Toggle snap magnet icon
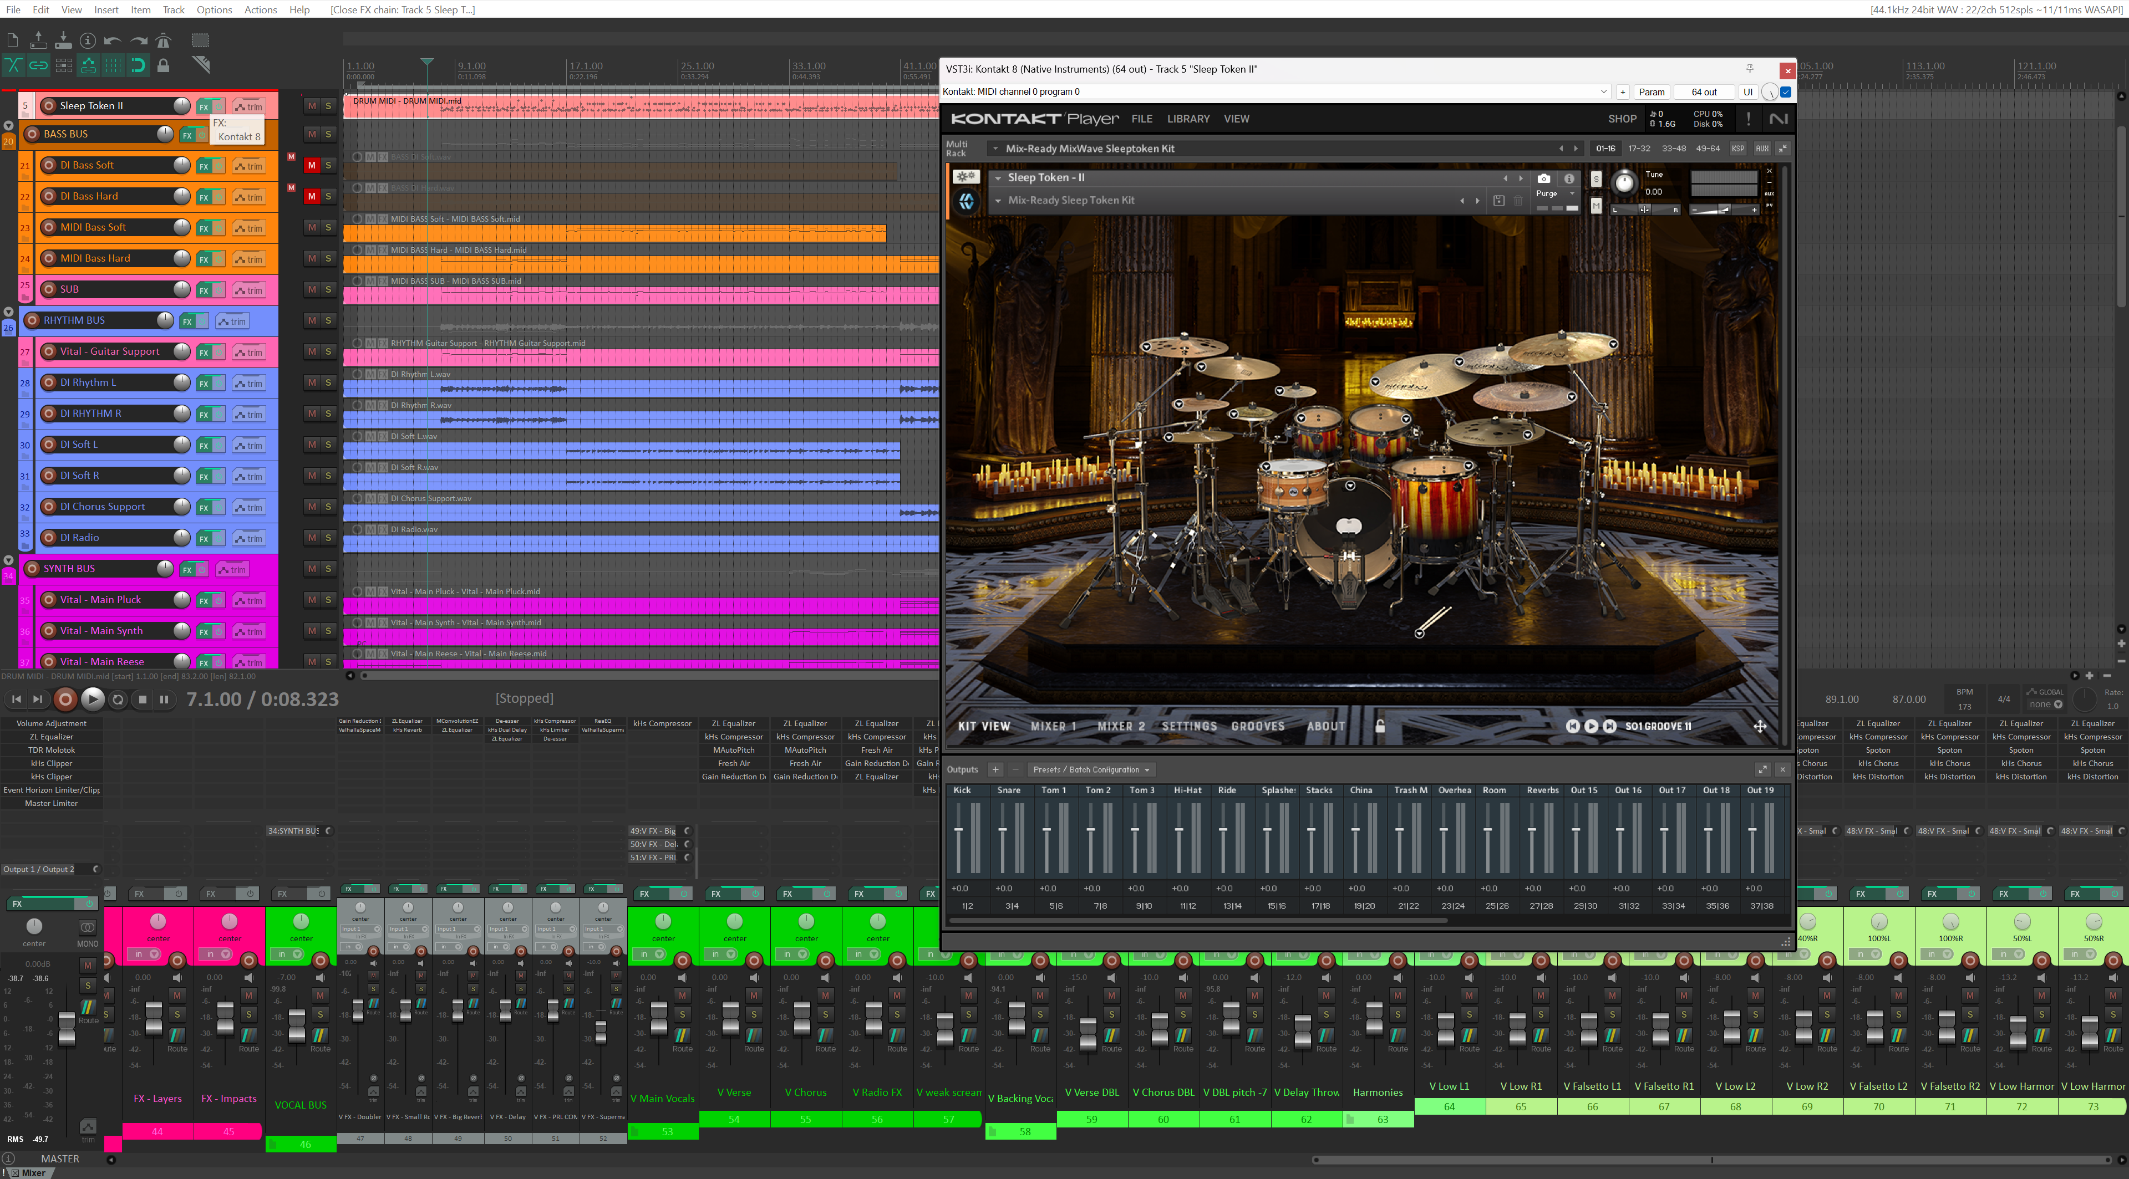Screen dimensions: 2129x1179 click(x=138, y=65)
